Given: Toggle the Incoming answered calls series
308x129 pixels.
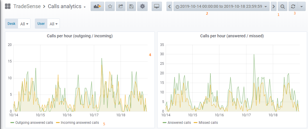Looking at the screenshot, I should (80, 123).
